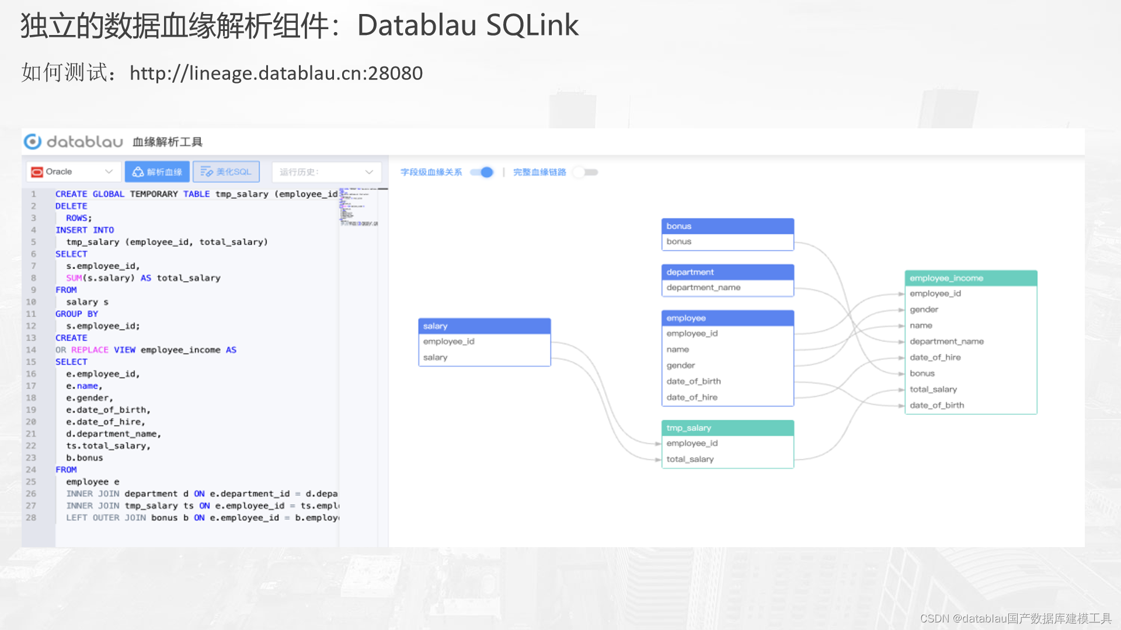Image resolution: width=1121 pixels, height=630 pixels.
Task: Click line number 11 in editor gutter
Action: coord(31,314)
